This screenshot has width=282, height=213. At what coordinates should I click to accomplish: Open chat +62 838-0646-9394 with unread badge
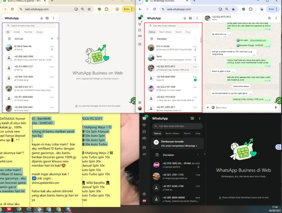pos(173,78)
